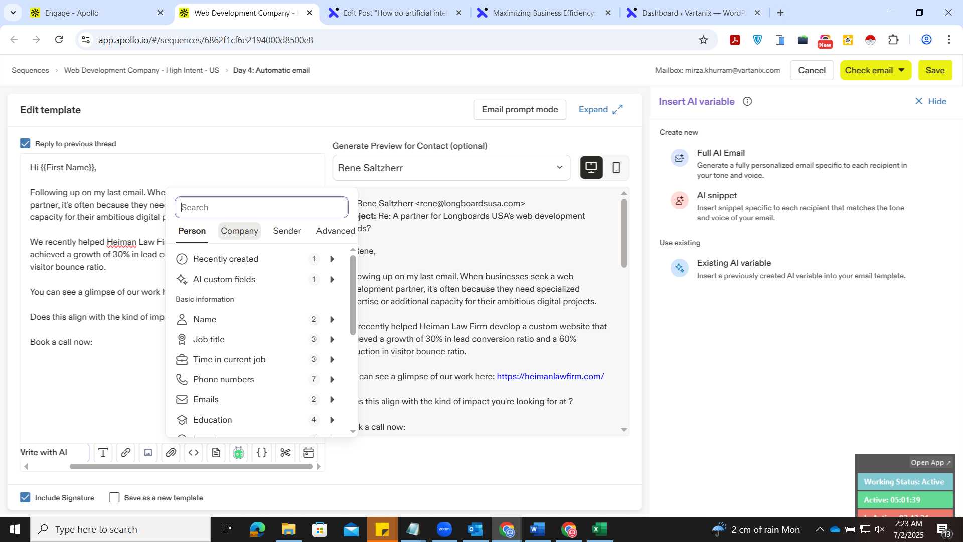
Task: Switch preview to desktop view
Action: coord(591,167)
